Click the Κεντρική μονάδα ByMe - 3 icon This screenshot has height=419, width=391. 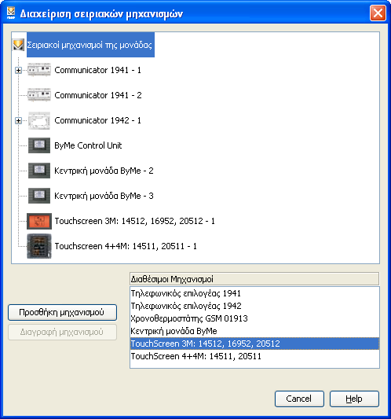pos(39,196)
